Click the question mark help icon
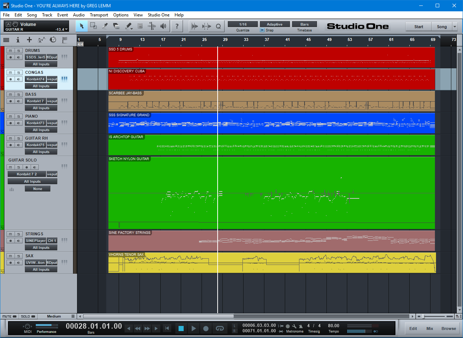This screenshot has height=338, width=463. coord(177,26)
